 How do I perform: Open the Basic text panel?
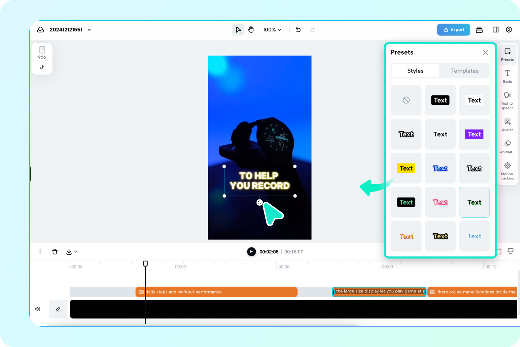tap(507, 76)
